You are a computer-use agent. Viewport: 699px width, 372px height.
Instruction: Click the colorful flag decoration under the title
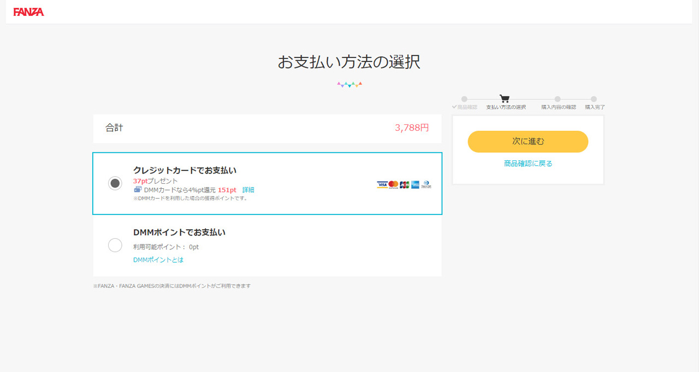pos(349,85)
